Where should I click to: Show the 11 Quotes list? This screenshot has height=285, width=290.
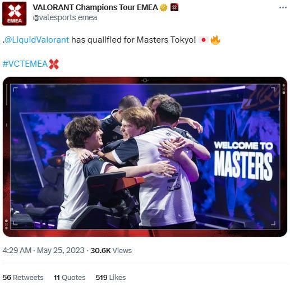[x=70, y=277]
